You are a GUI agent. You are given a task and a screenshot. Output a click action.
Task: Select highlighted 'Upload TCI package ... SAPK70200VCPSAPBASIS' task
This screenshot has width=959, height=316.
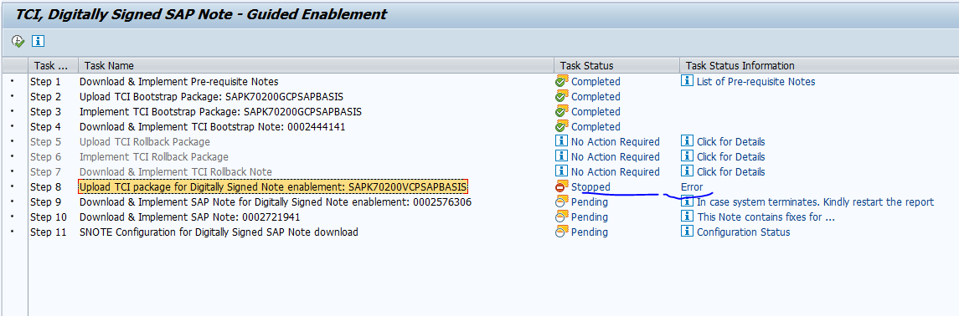pos(273,186)
